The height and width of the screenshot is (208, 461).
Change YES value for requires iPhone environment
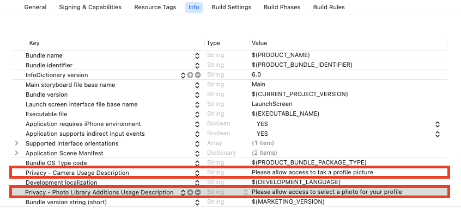(x=438, y=124)
